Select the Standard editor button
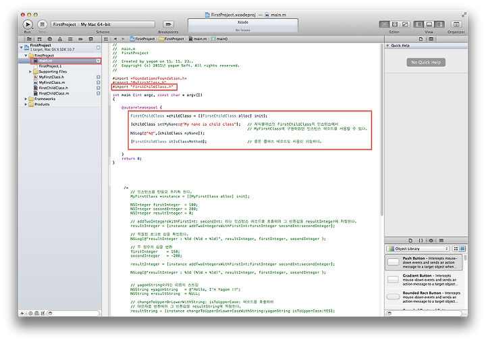The image size is (486, 342). pos(384,24)
